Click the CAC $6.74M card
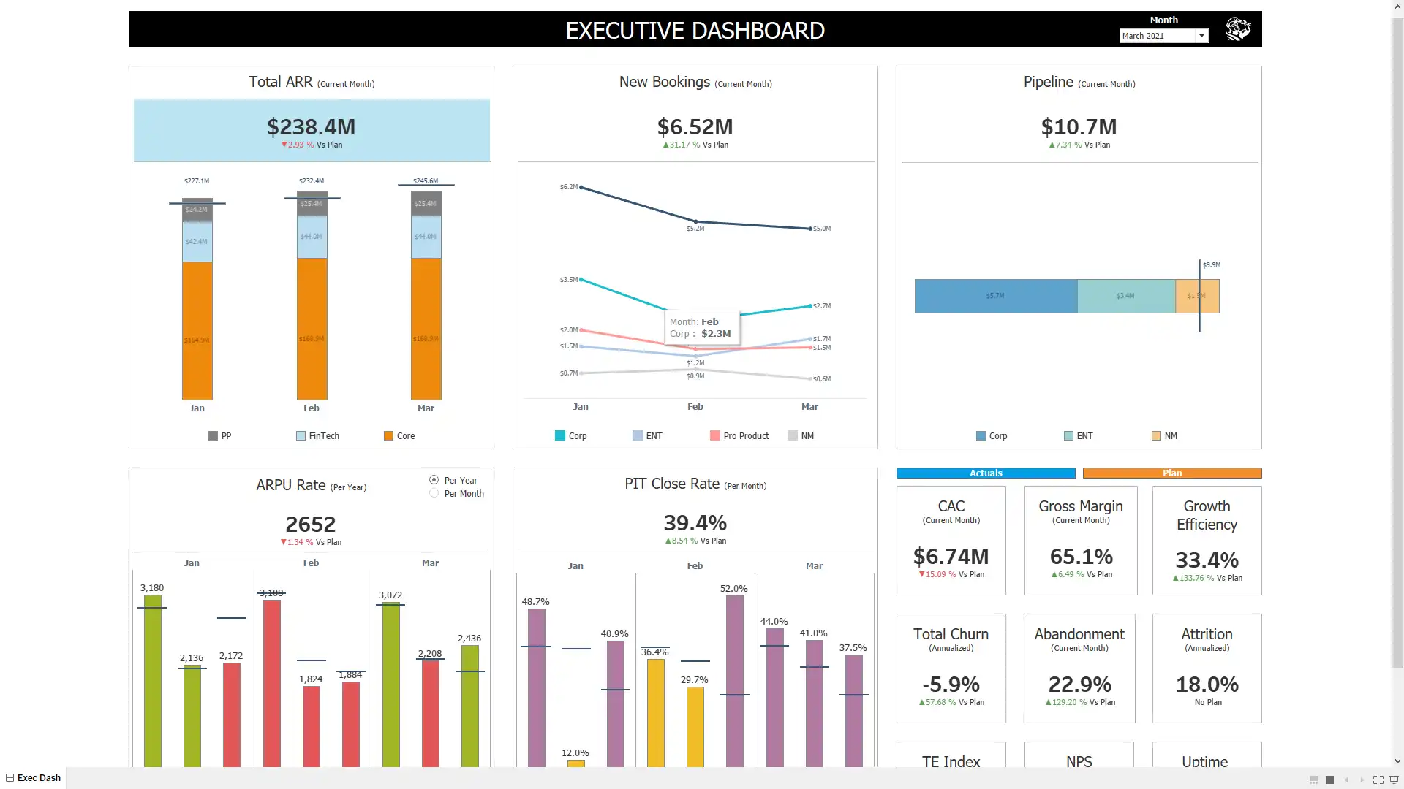The image size is (1404, 789). coord(951,541)
